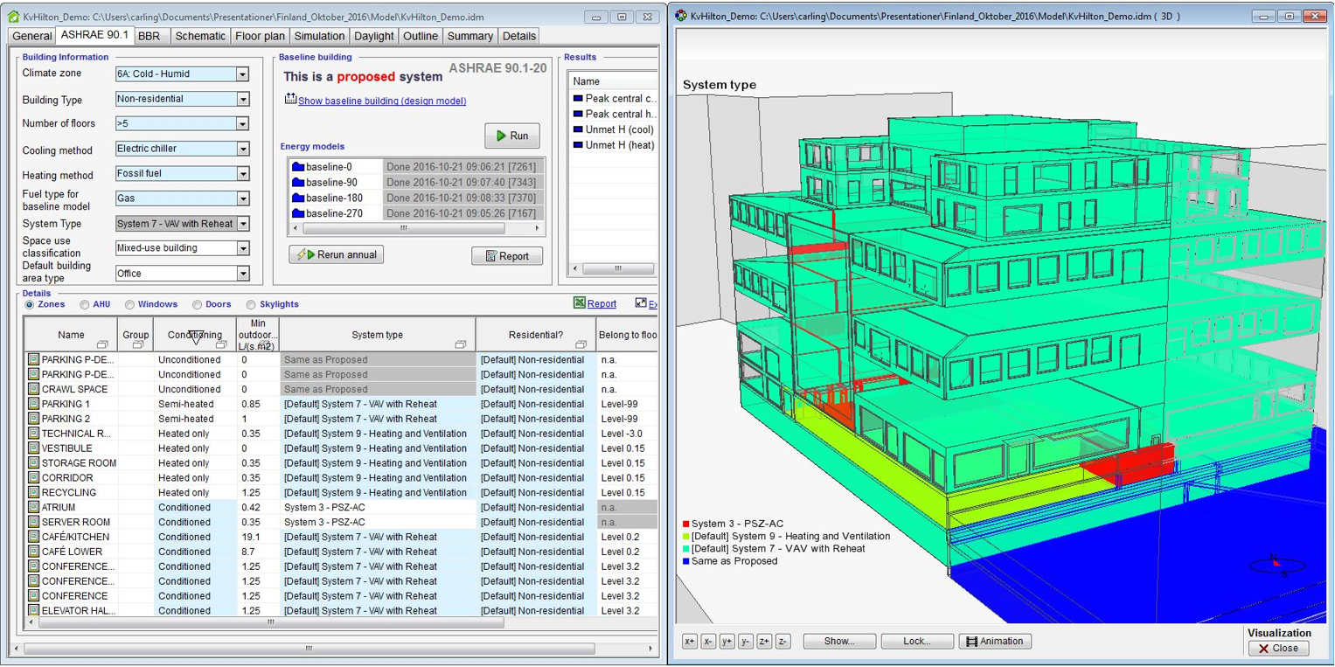The height and width of the screenshot is (667, 1335).
Task: Expand the System Type dropdown
Action: (242, 224)
